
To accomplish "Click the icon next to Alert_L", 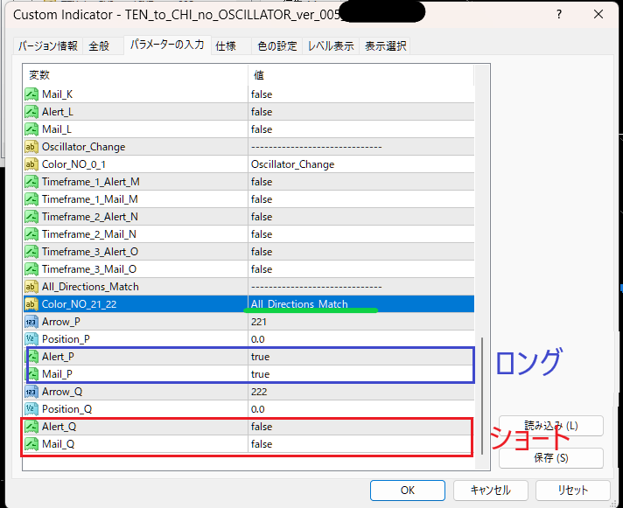I will (x=31, y=112).
